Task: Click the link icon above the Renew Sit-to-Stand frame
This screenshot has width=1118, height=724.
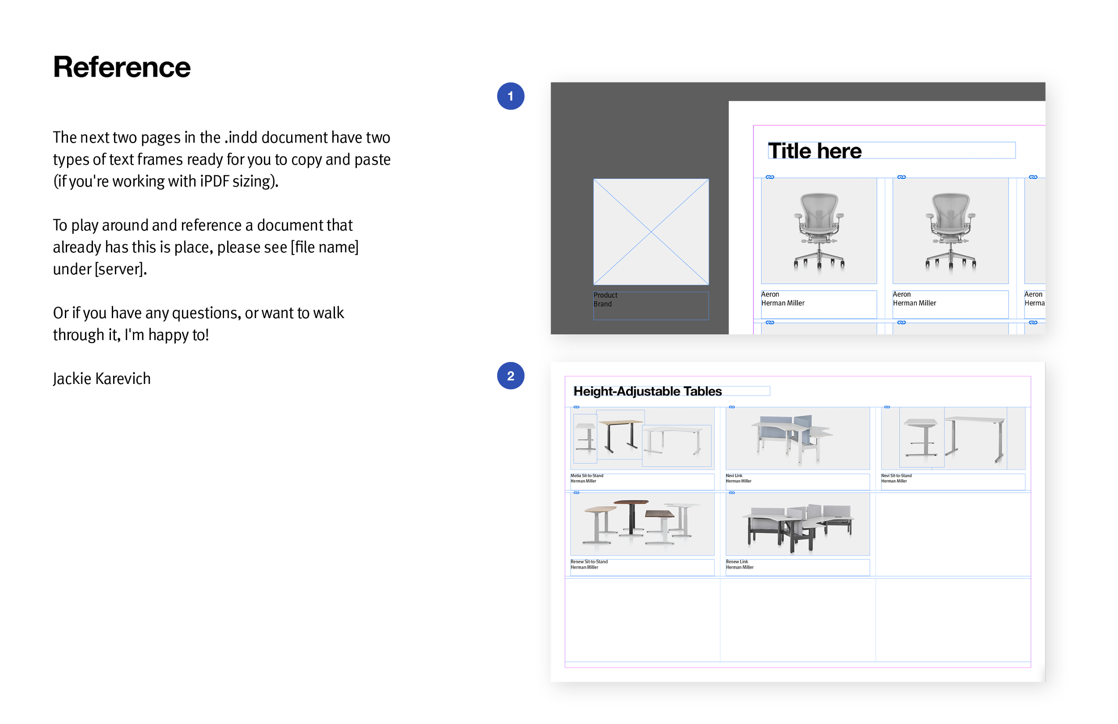Action: [x=577, y=494]
